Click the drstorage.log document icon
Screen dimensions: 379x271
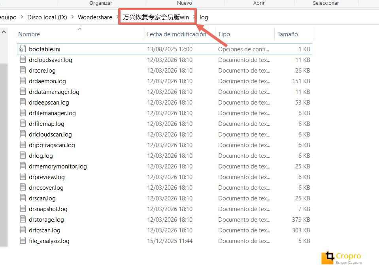[x=23, y=219]
